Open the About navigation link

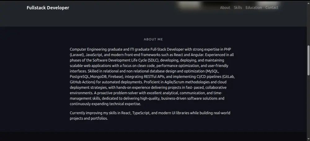[x=225, y=8]
